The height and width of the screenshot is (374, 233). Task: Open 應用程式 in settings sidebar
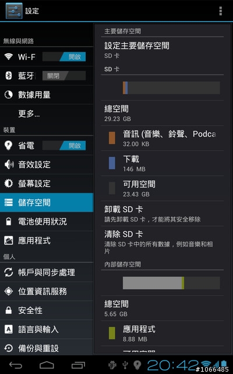click(47, 240)
